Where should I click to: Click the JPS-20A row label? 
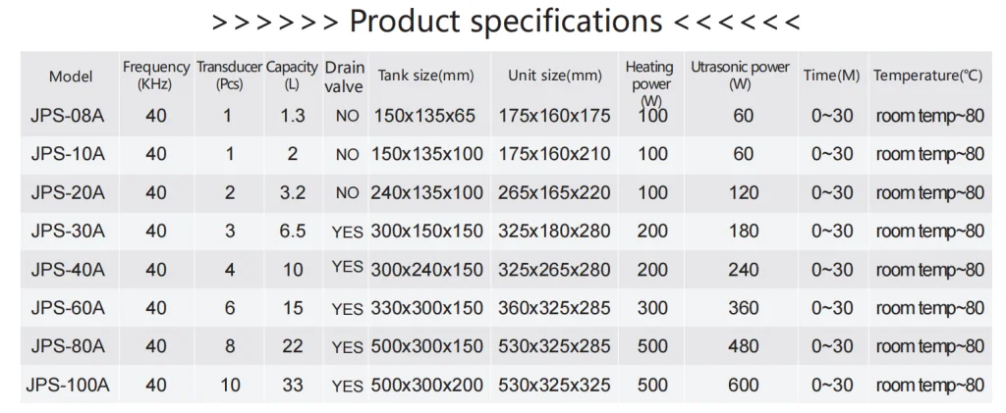tap(68, 193)
